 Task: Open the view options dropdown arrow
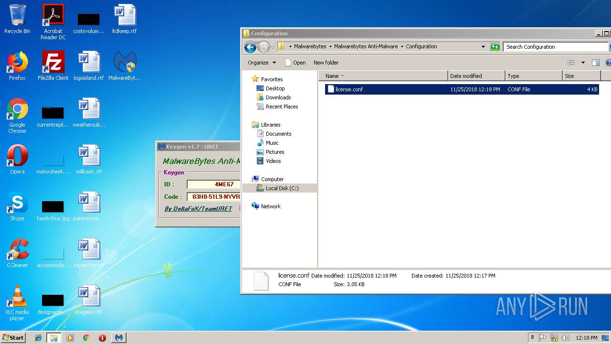coord(583,63)
